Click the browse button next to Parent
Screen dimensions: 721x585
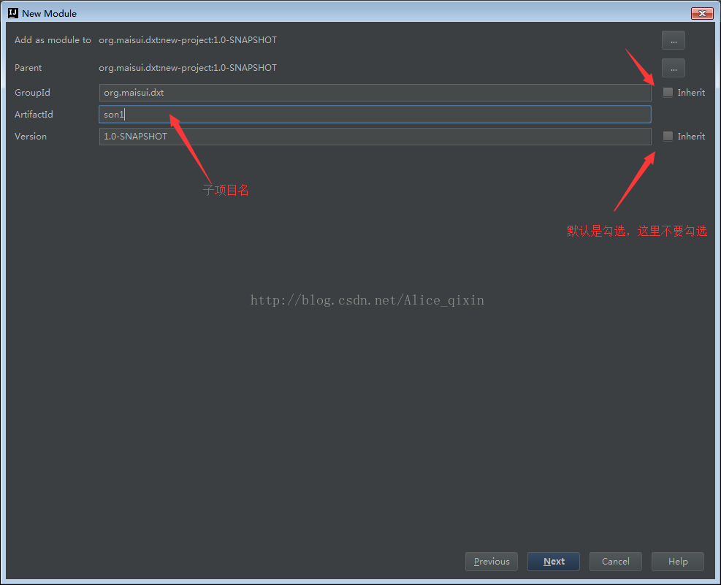click(x=674, y=68)
